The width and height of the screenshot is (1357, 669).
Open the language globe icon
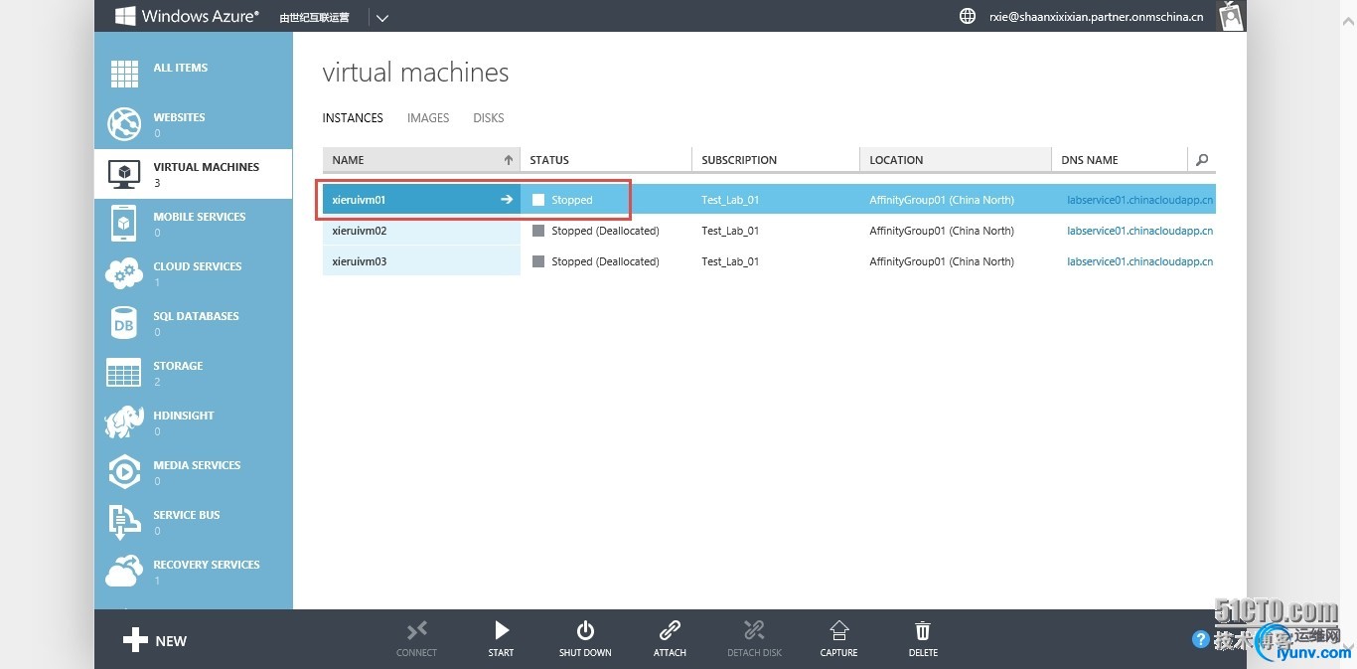(x=968, y=16)
